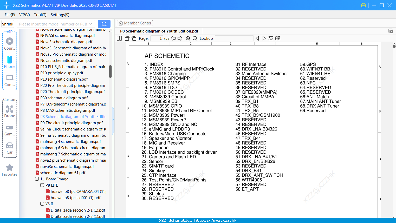Find previous lookup match
Image resolution: width=396 pixels, height=223 pixels.
point(257,38)
